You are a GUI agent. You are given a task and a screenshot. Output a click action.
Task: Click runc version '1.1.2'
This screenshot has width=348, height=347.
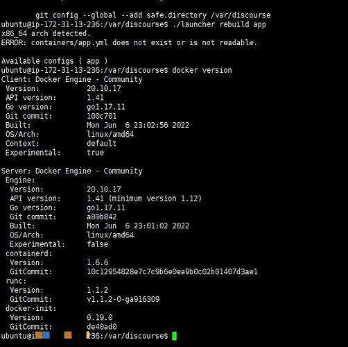(98, 290)
